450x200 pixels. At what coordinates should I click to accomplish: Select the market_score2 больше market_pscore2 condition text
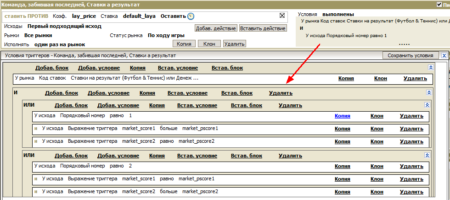point(130,191)
